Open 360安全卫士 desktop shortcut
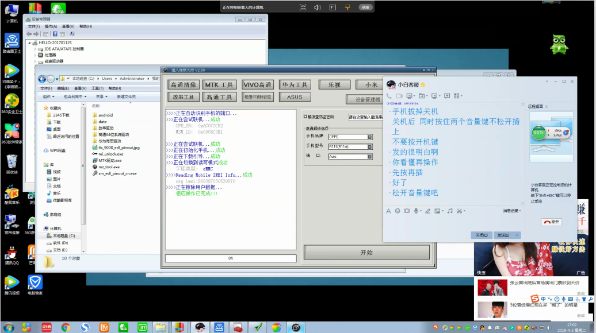The height and width of the screenshot is (333, 596). [12, 103]
